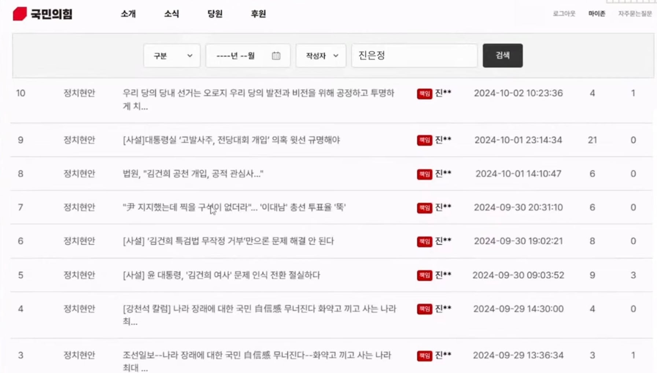Expand the 구분 category dropdown

172,56
